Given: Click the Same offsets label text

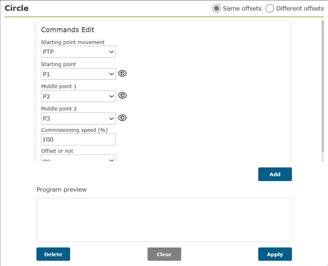Looking at the screenshot, I should [x=242, y=8].
